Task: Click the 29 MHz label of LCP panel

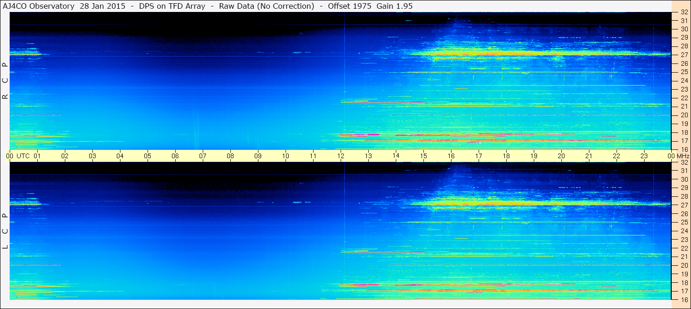Action: [x=684, y=188]
